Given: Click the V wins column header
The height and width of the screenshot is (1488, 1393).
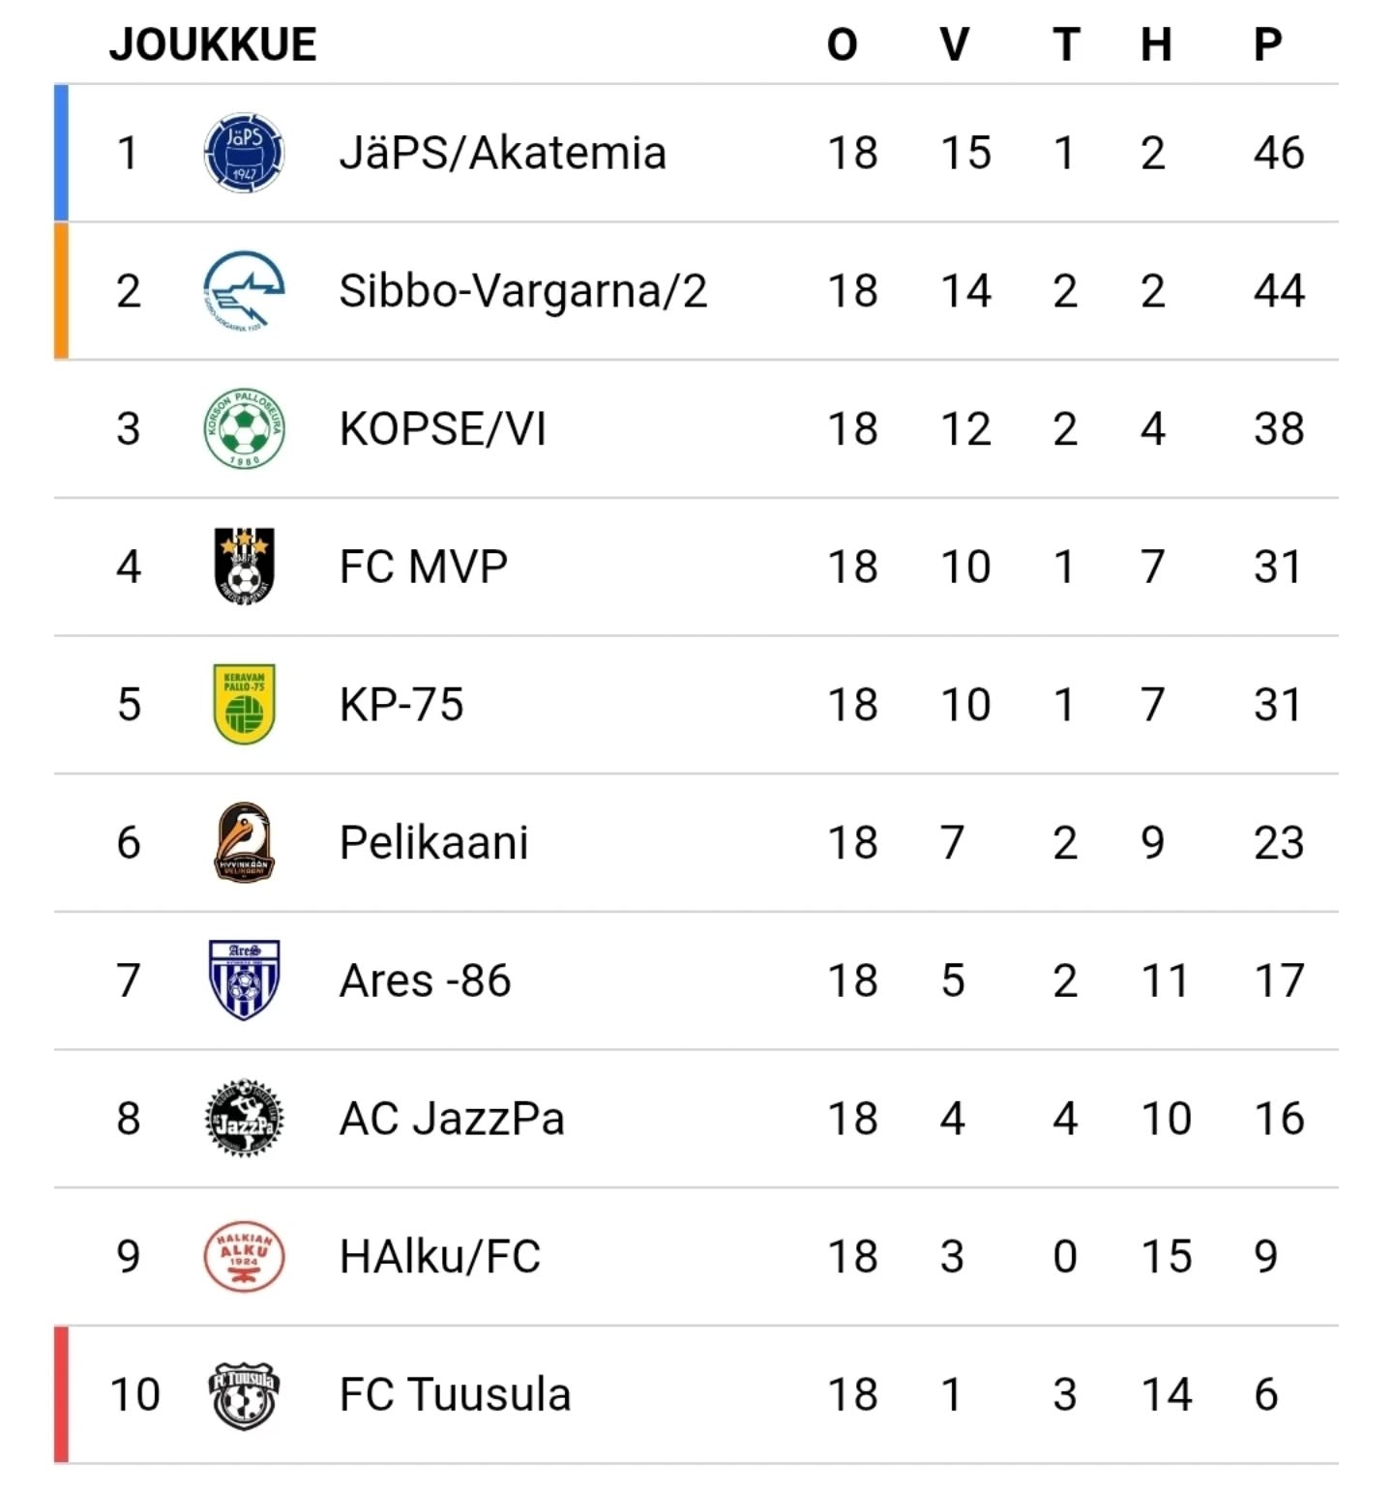Looking at the screenshot, I should 954,44.
